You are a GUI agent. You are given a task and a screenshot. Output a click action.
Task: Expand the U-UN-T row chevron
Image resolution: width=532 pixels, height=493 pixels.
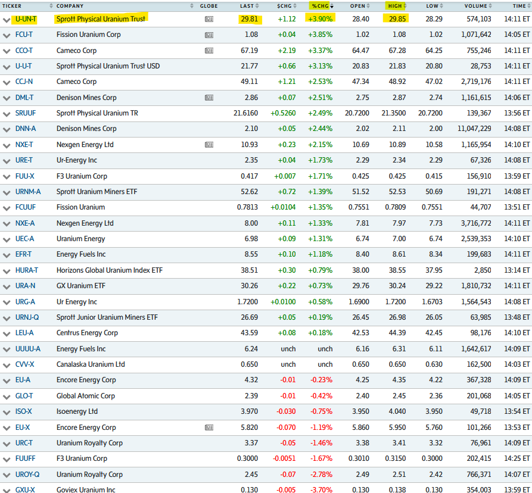click(7, 20)
